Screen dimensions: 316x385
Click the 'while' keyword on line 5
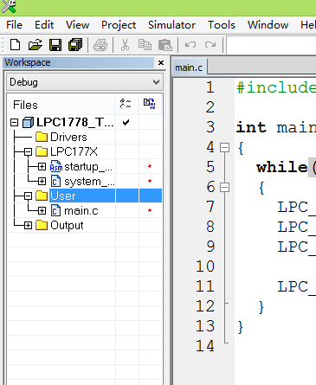(282, 167)
